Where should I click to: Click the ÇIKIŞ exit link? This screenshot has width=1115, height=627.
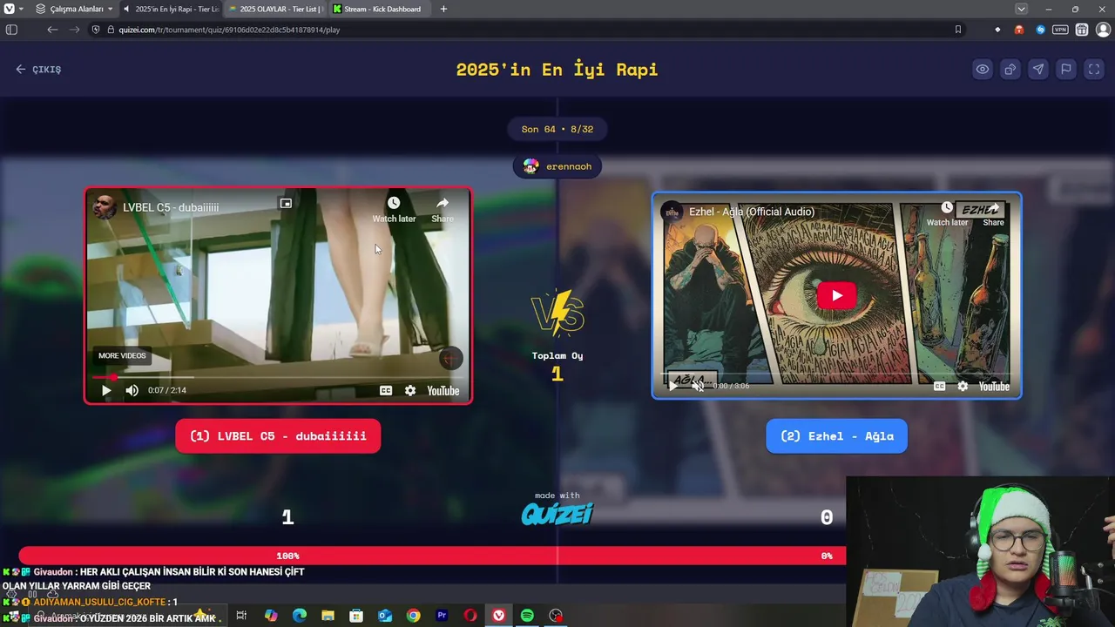point(38,70)
